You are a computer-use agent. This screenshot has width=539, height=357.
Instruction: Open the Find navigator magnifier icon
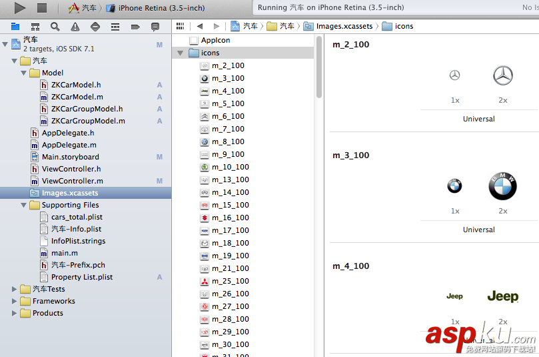click(55, 27)
